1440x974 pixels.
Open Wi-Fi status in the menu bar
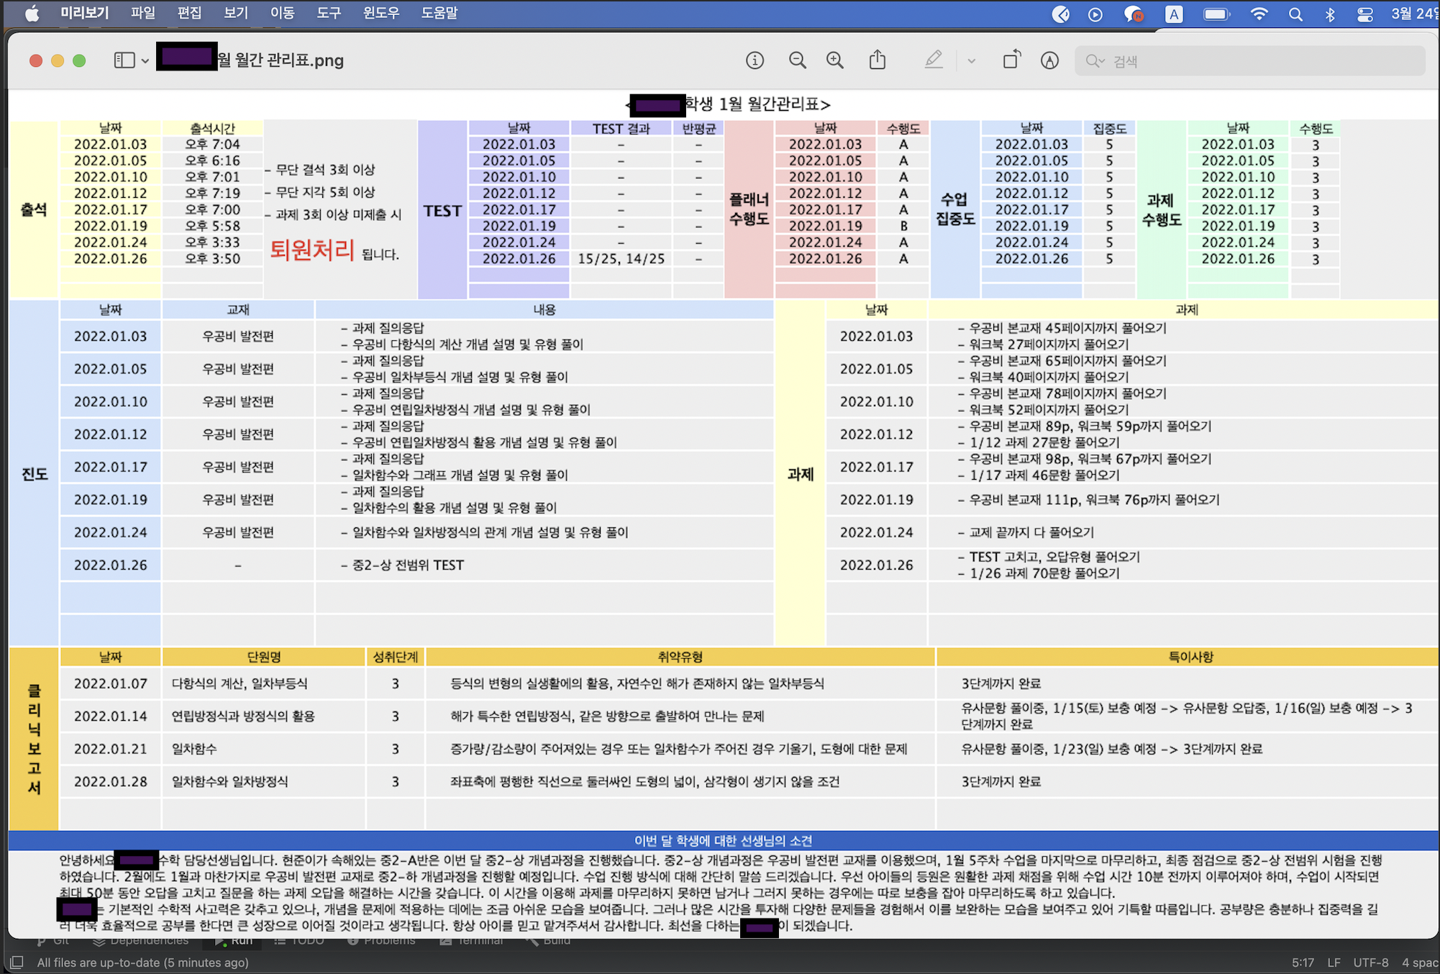tap(1259, 14)
